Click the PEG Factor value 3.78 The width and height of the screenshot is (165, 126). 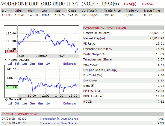(x=161, y=65)
